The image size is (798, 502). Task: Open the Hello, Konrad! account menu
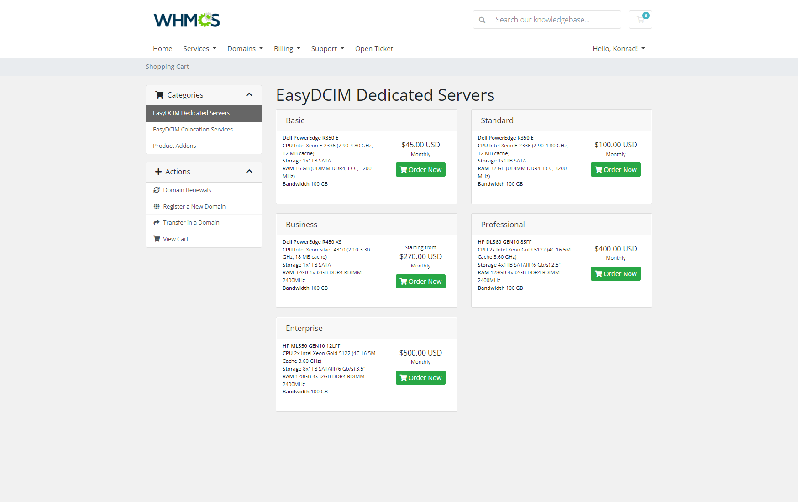tap(619, 49)
